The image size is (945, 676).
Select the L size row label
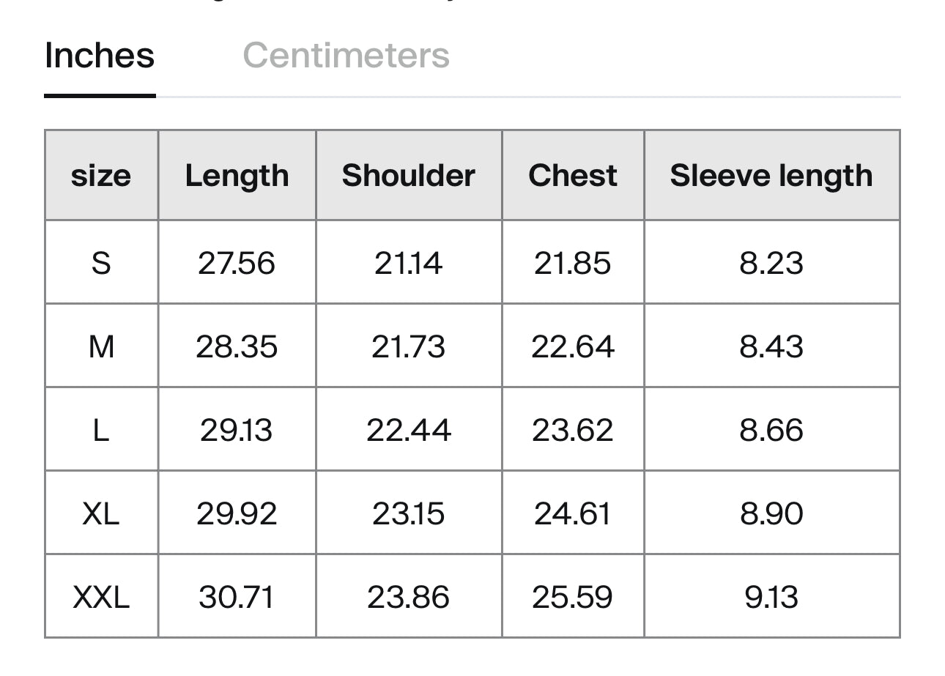pos(101,430)
